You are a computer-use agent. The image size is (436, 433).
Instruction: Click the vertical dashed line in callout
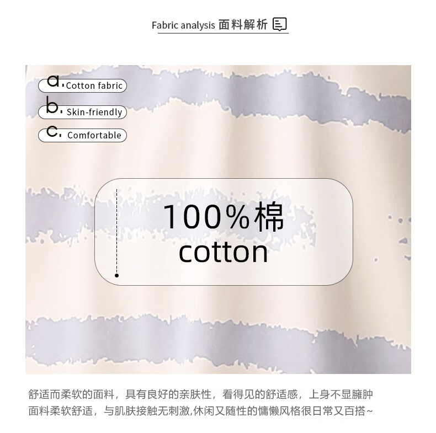117,231
